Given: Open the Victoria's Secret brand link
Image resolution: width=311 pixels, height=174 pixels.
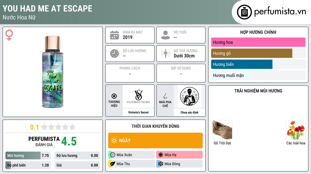Looking at the screenshot, I should [x=138, y=112].
